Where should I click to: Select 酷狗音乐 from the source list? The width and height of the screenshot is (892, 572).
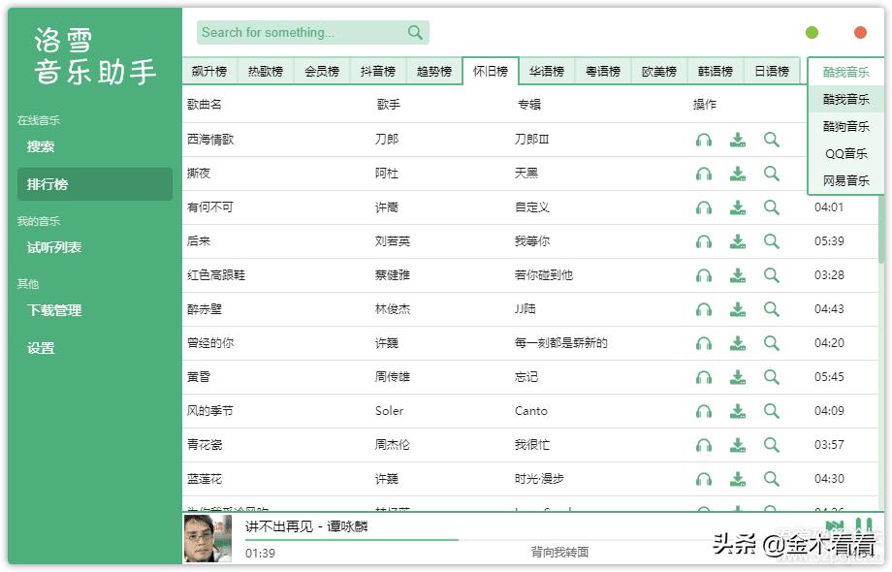(x=845, y=126)
